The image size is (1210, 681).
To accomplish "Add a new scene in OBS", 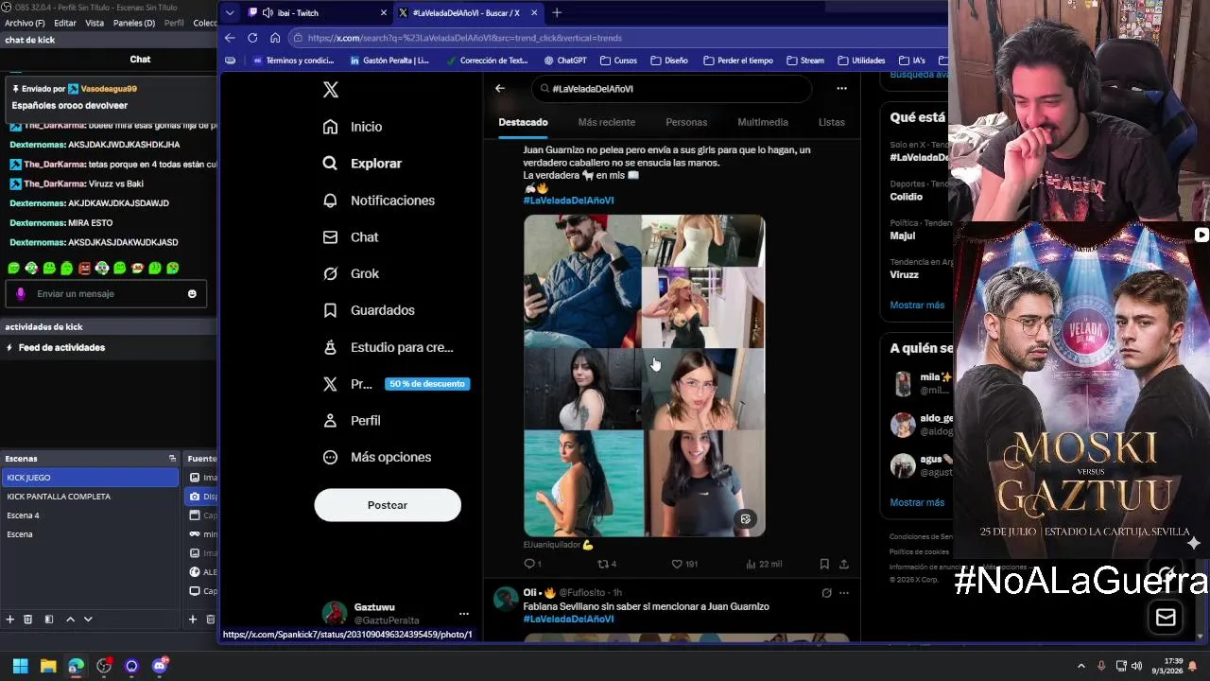I will point(10,620).
